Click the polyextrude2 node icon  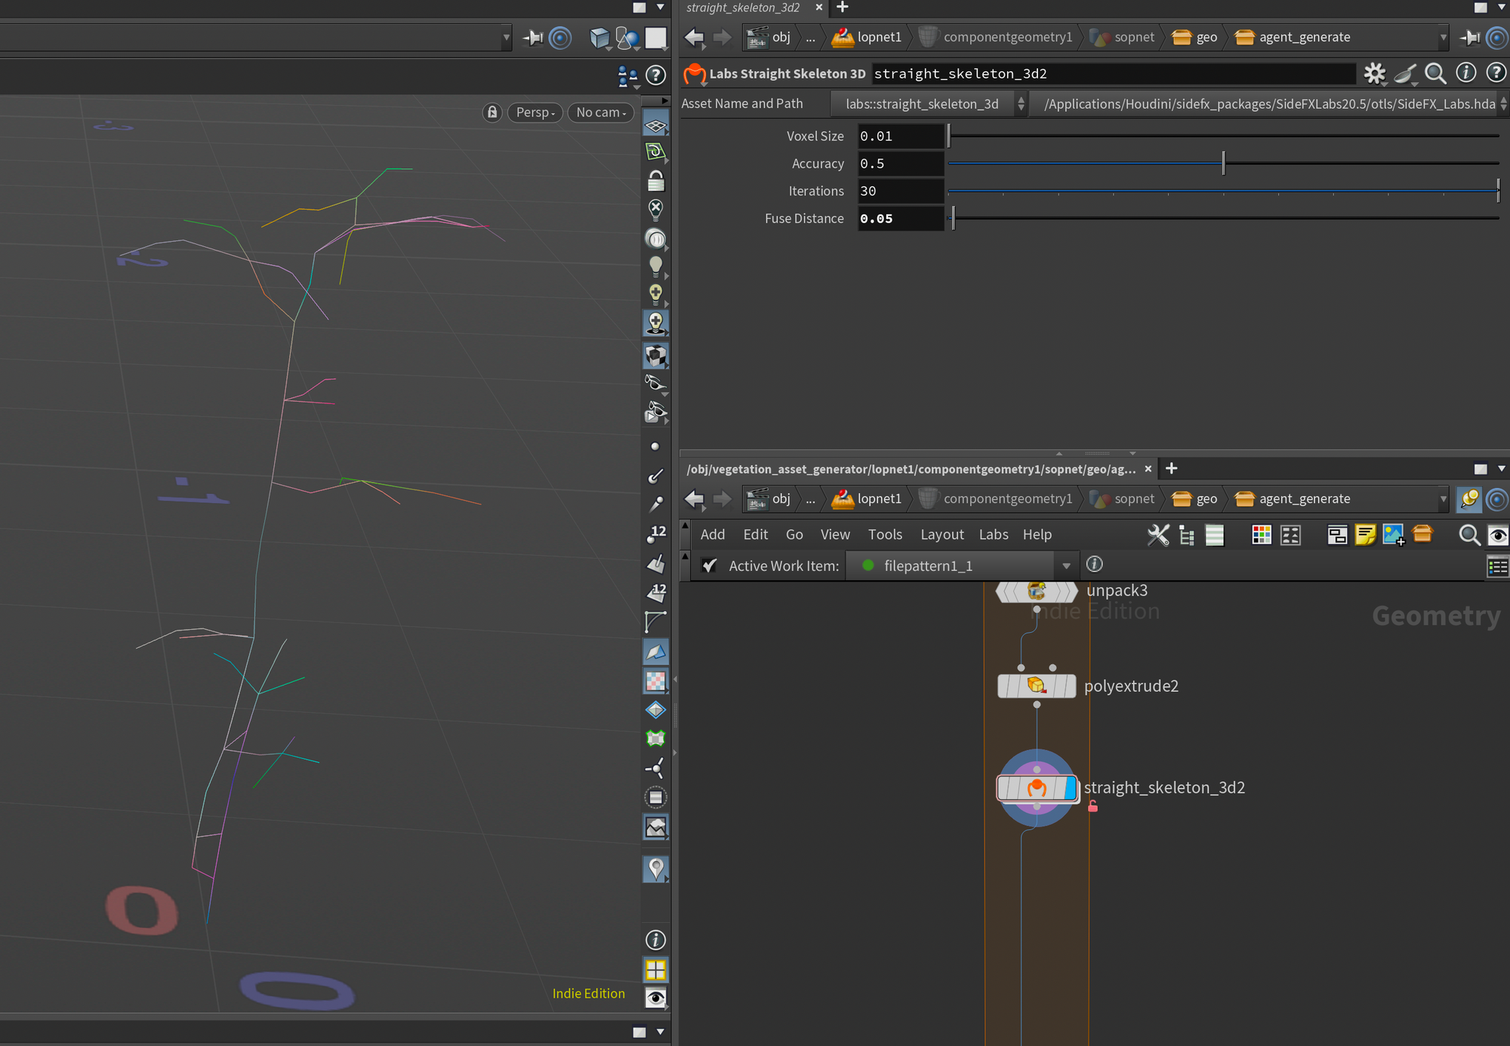coord(1036,686)
